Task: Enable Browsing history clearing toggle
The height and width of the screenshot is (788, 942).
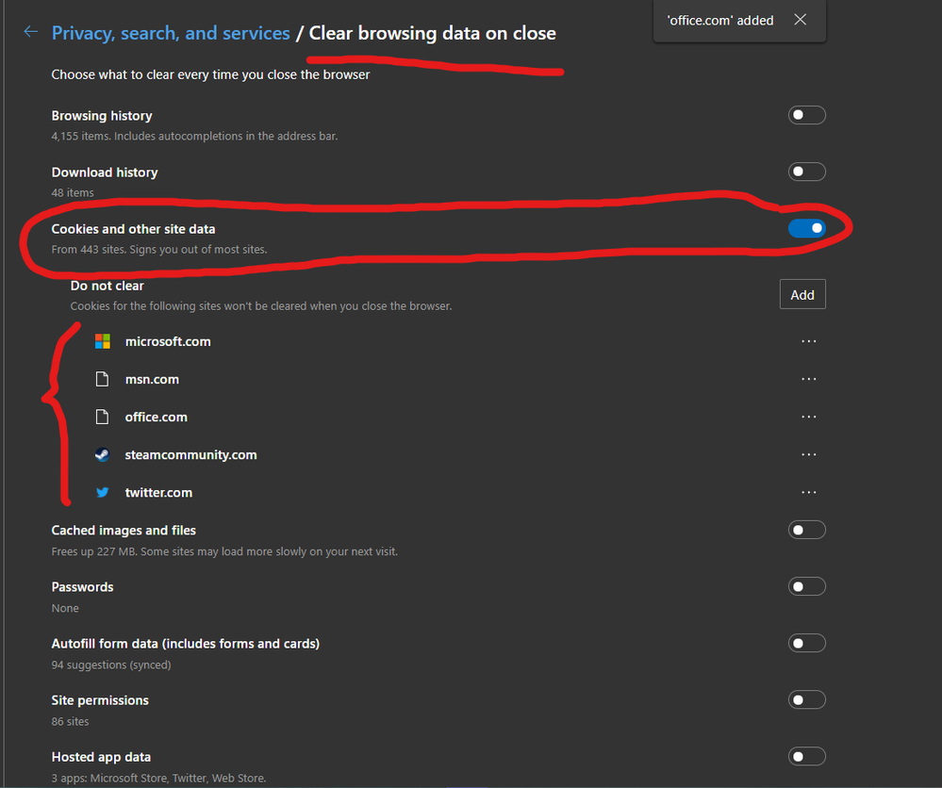Action: click(806, 115)
